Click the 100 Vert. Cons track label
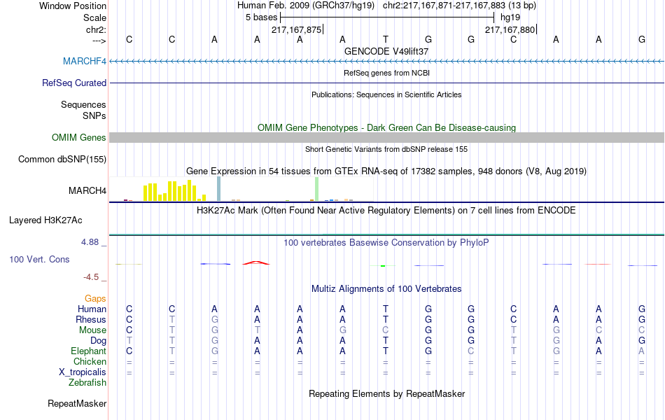 click(x=39, y=259)
